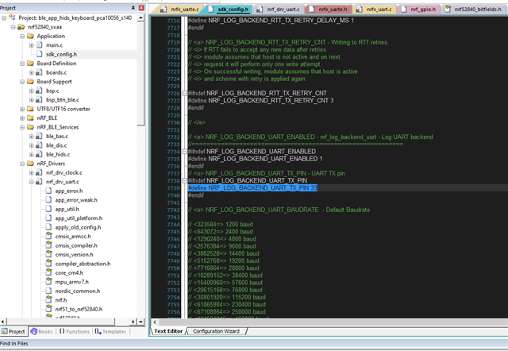Collapse the nRF_Drivers folder

coord(22,164)
